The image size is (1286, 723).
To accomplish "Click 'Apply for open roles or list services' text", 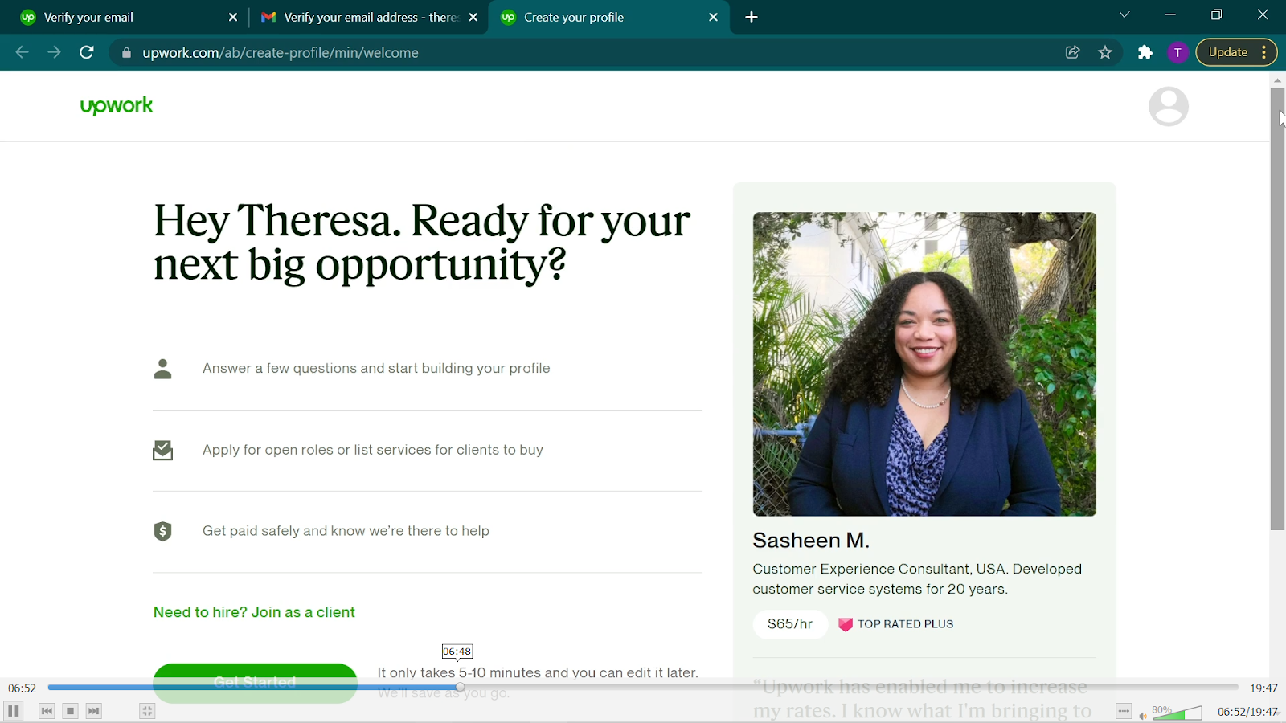I will [373, 450].
